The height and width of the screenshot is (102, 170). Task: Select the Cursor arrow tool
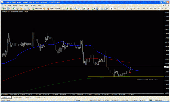[111, 8]
